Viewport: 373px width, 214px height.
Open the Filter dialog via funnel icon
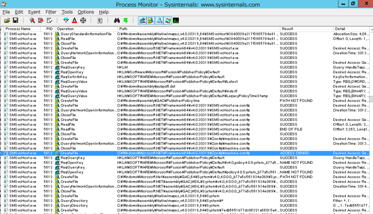coord(66,20)
